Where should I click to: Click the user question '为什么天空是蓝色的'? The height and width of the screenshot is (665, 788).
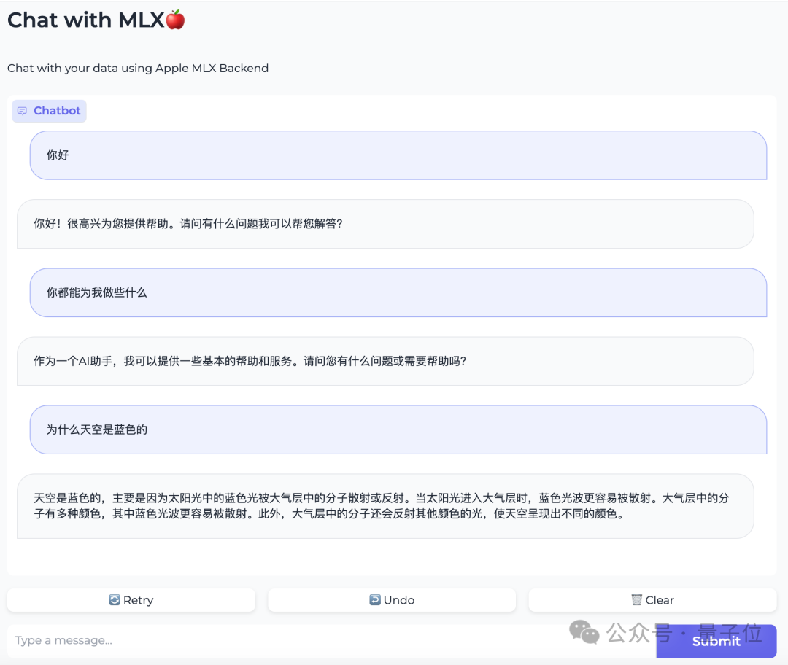(x=97, y=429)
